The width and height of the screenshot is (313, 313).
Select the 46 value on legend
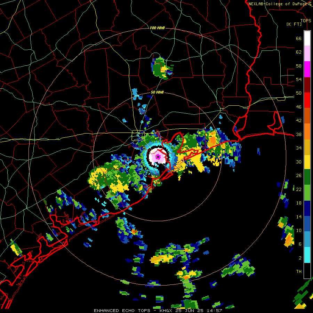299,107
